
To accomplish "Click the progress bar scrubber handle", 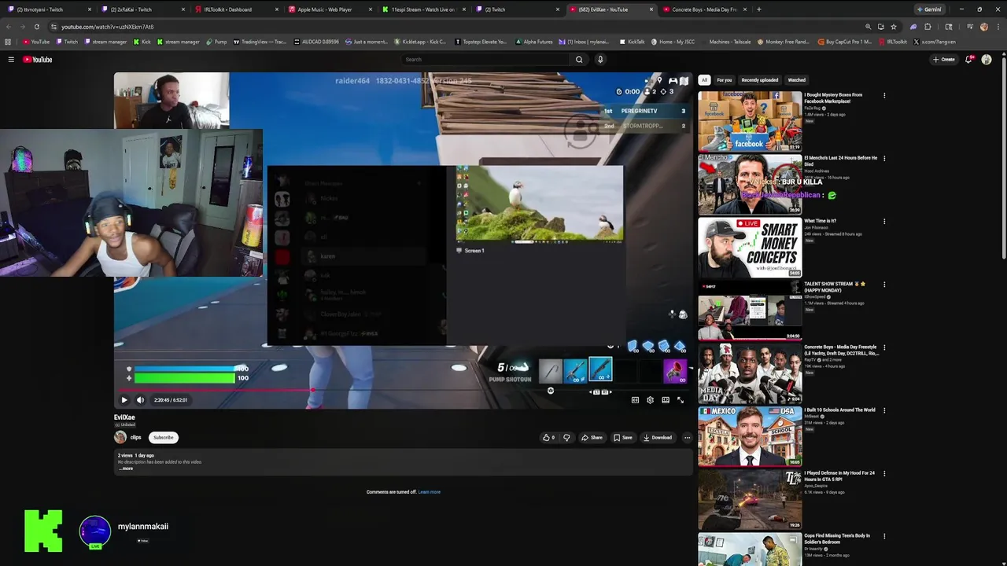I will pyautogui.click(x=313, y=390).
